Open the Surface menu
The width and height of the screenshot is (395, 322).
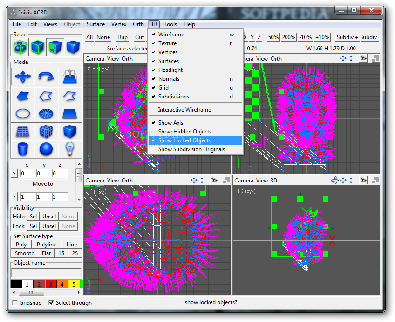tap(96, 24)
